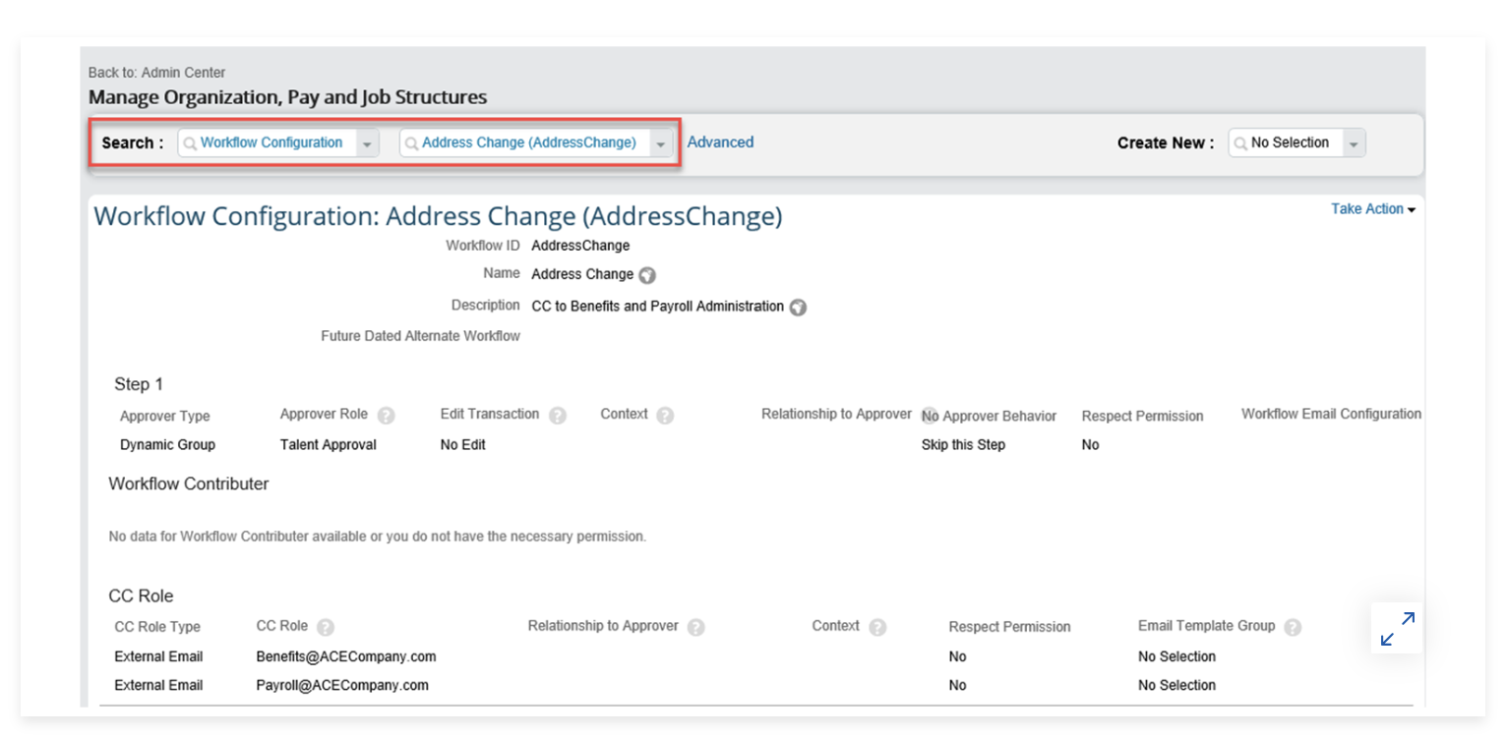Open help icon beside CC Role Relationship to Approver
This screenshot has width=1507, height=737.
pos(696,627)
